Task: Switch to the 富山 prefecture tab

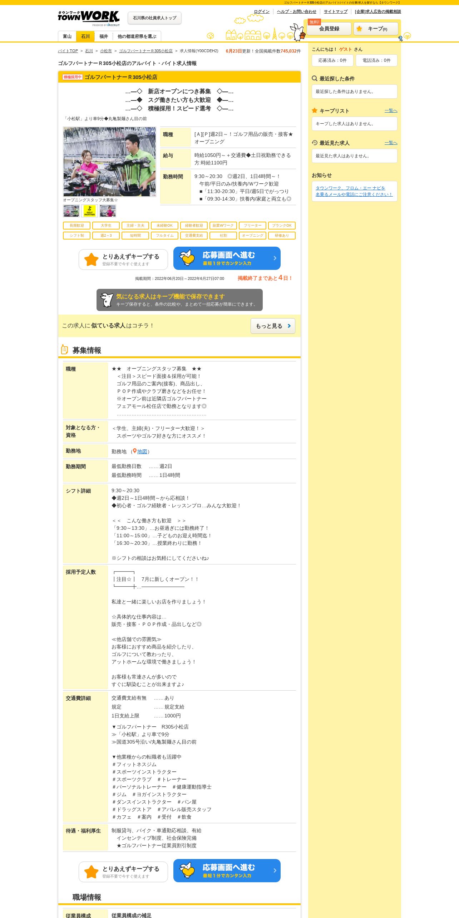Action: click(x=67, y=36)
